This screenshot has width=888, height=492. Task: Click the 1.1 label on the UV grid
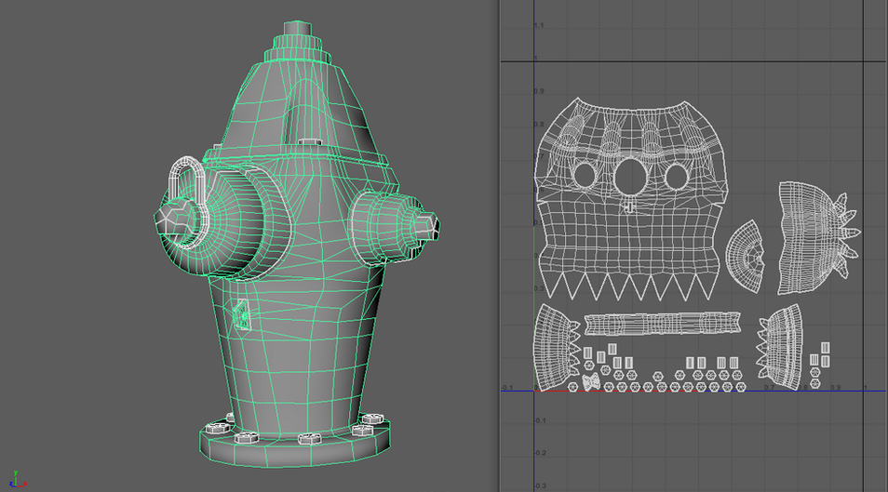point(539,25)
